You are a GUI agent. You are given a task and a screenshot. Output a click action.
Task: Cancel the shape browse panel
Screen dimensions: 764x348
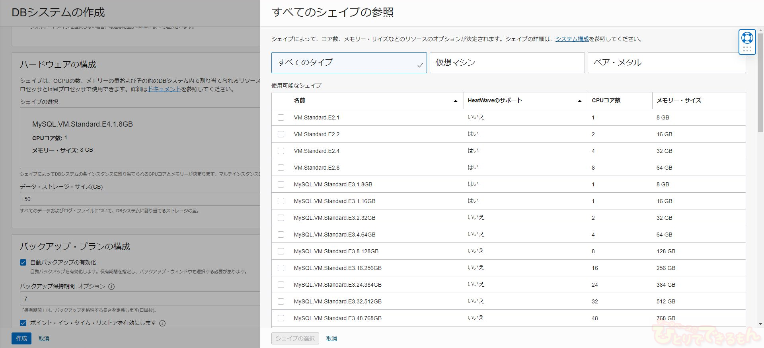click(331, 338)
